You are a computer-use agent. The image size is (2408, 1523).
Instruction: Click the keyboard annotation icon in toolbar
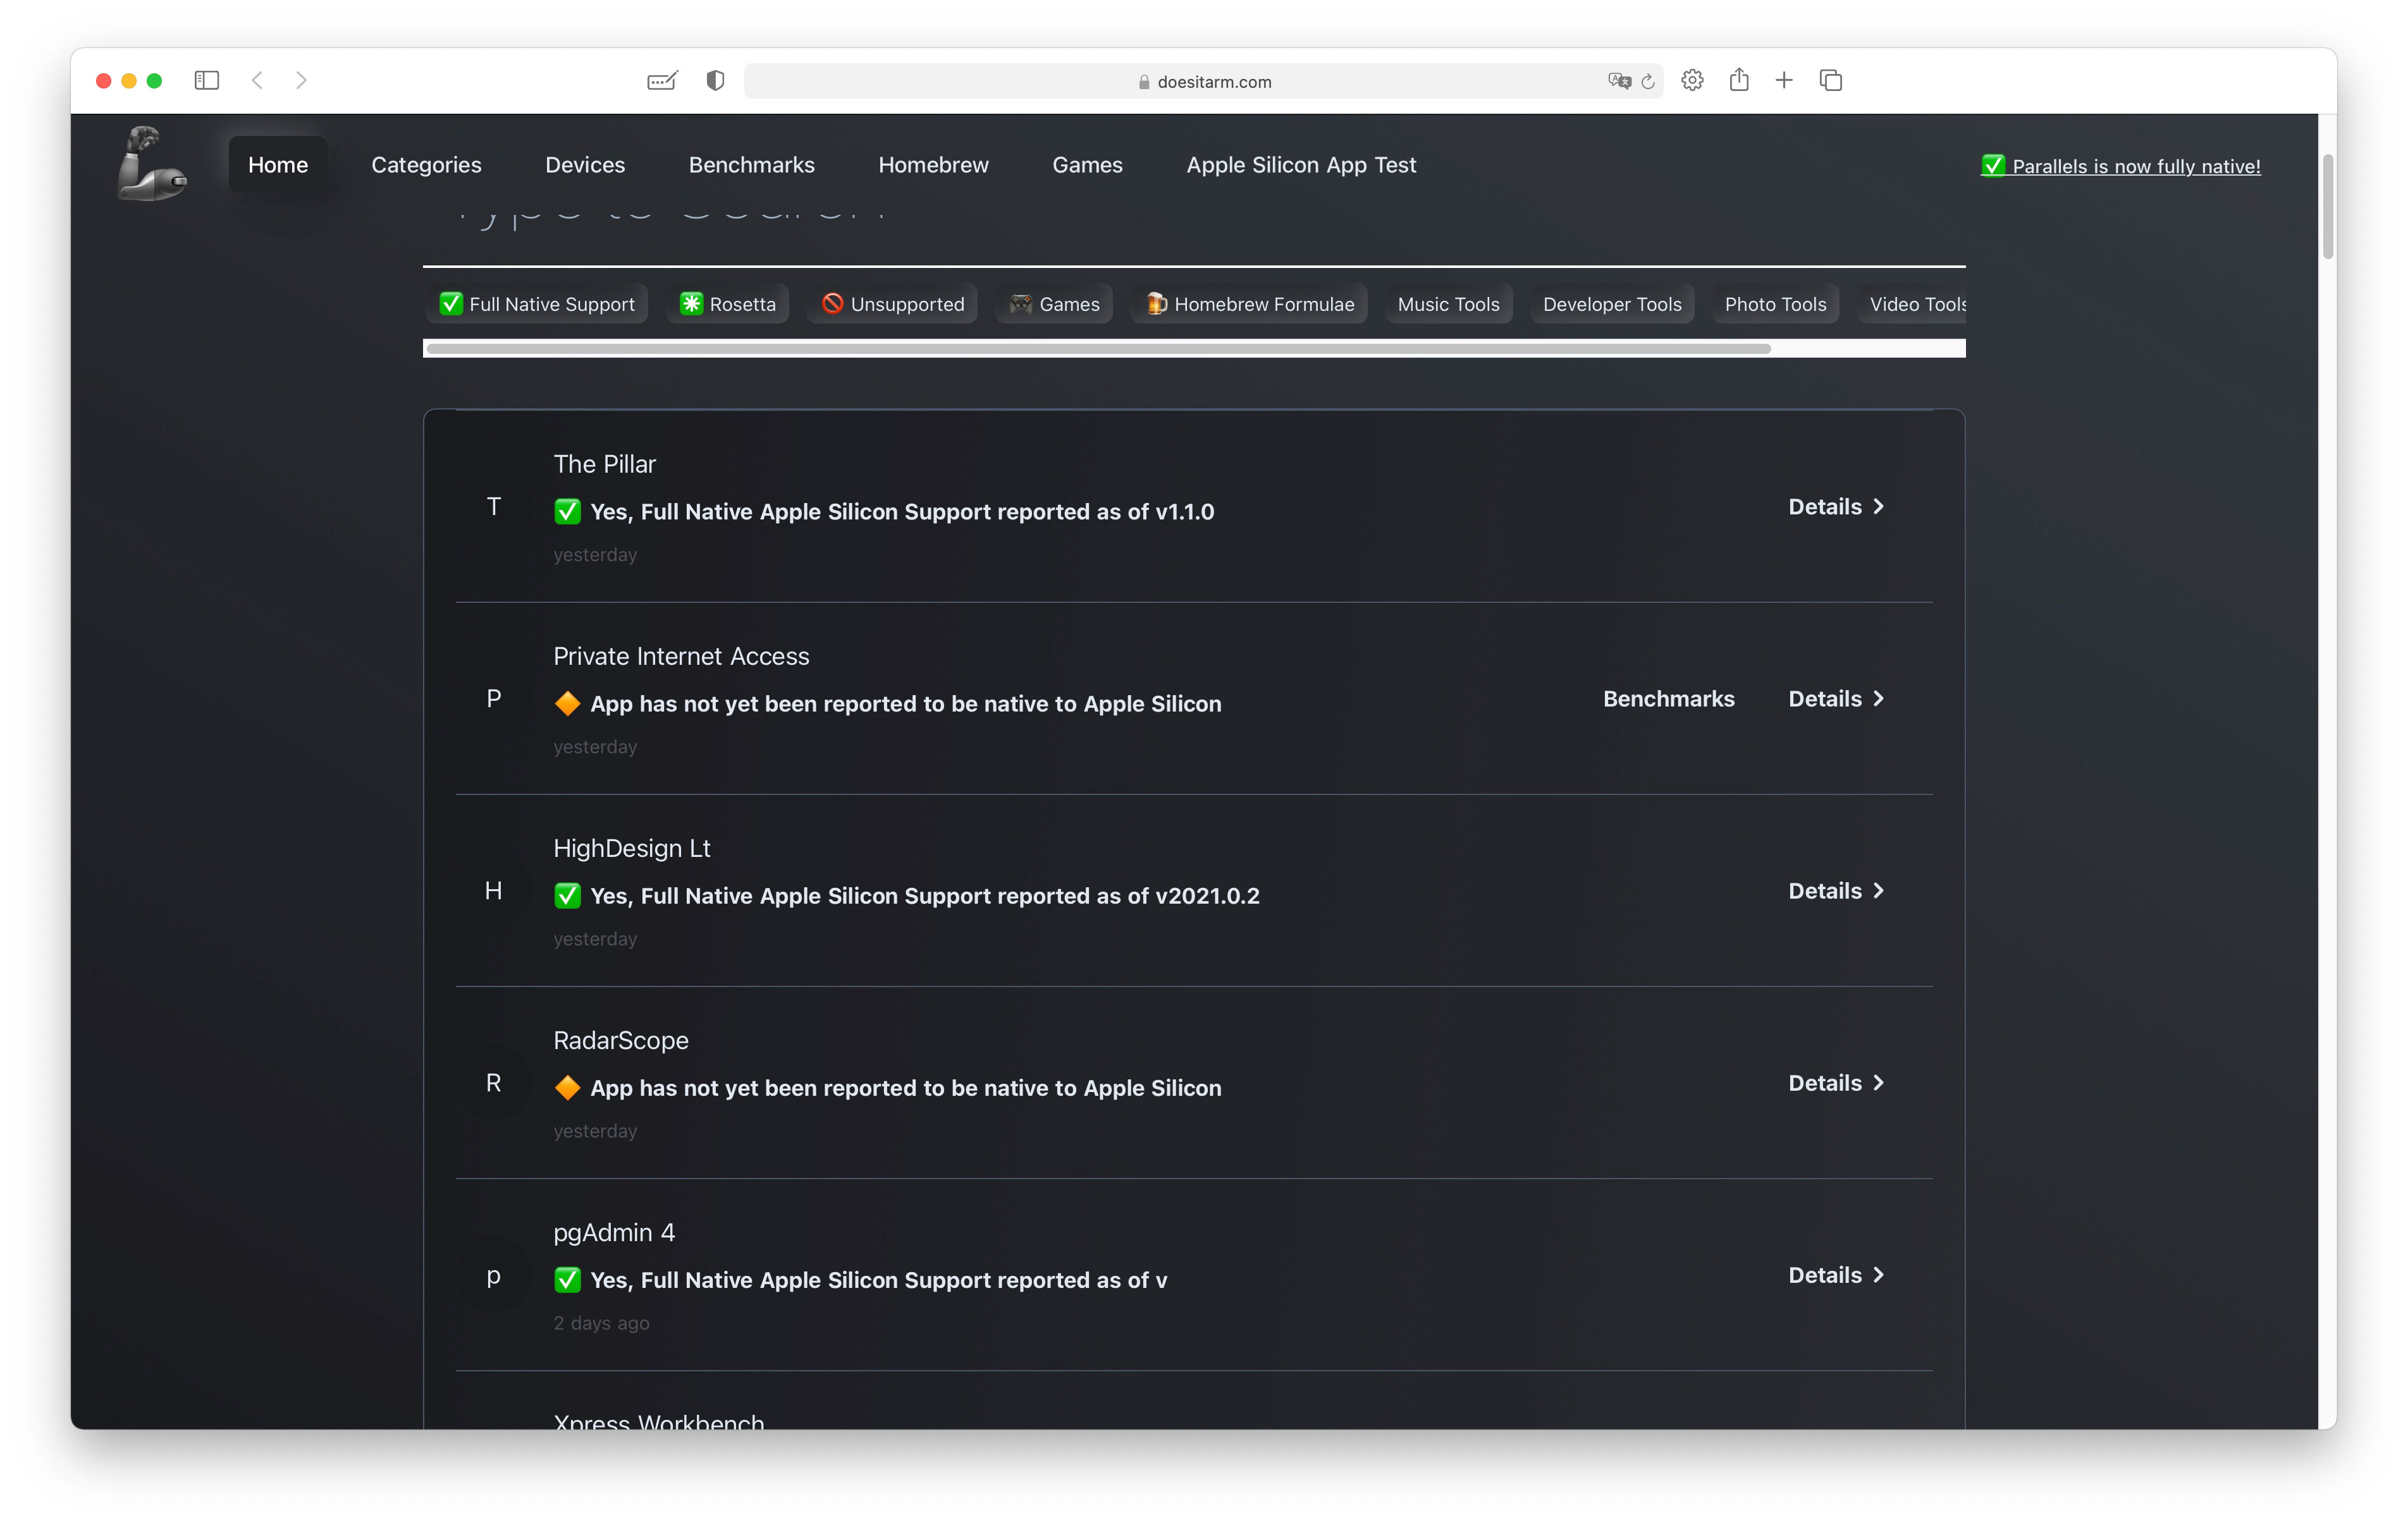[662, 80]
